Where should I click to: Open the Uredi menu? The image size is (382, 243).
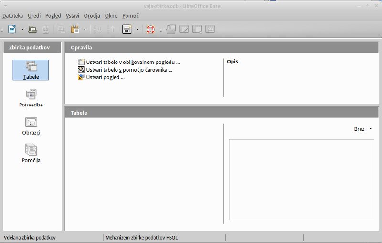(34, 16)
